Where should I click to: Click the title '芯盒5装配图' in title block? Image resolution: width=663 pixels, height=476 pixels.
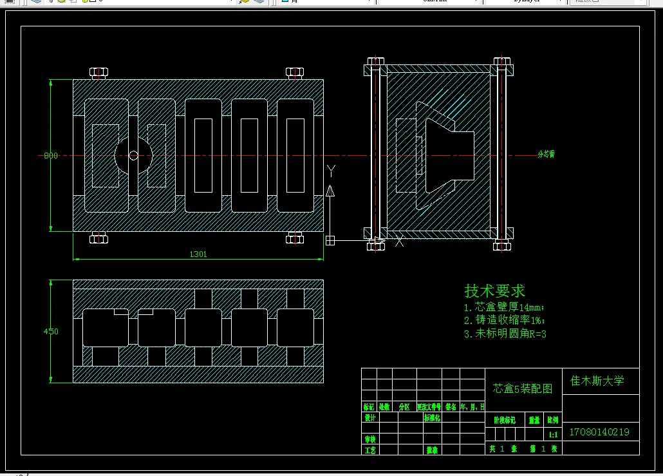coord(523,388)
